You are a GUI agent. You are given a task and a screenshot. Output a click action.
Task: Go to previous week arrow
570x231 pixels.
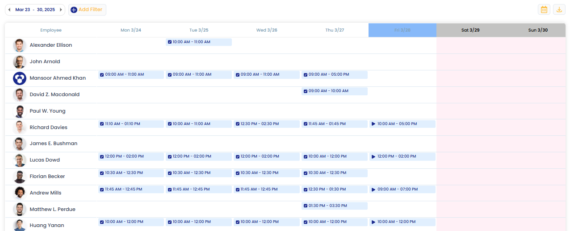(x=9, y=10)
